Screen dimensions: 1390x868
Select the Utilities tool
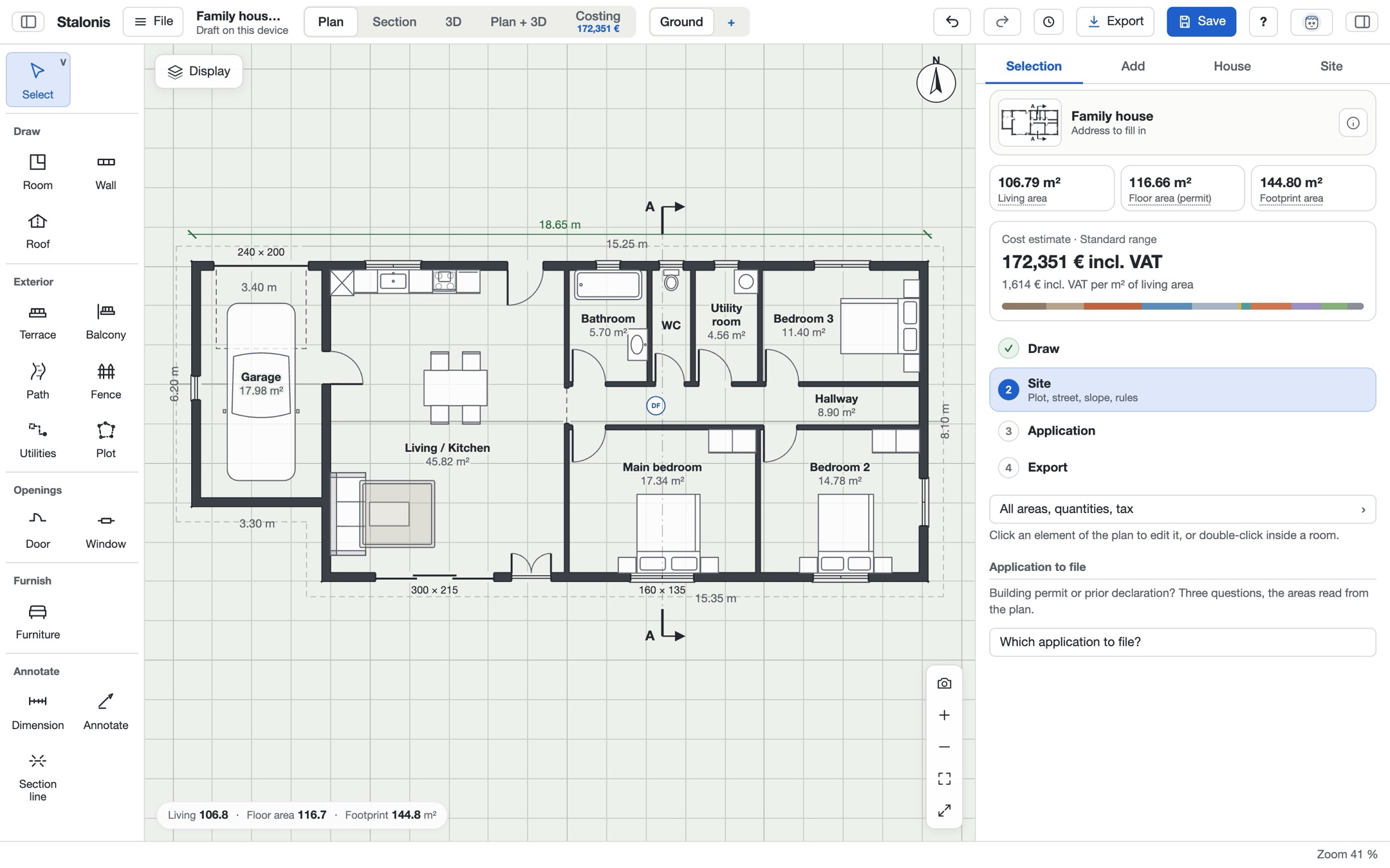37,440
